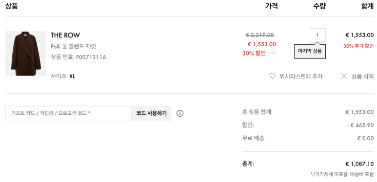Viewport: 377px width, 182px height.
Task: Click the 30% 추가 할인 label
Action: click(x=358, y=46)
